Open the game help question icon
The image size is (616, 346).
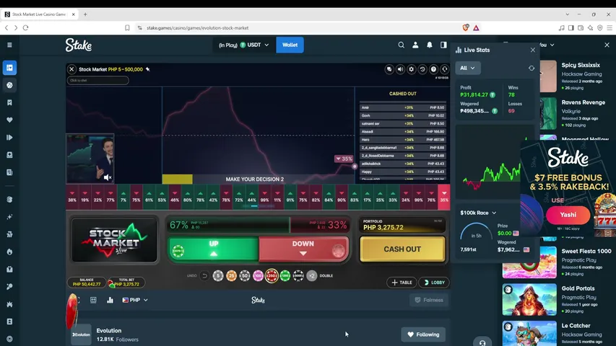pyautogui.click(x=433, y=69)
